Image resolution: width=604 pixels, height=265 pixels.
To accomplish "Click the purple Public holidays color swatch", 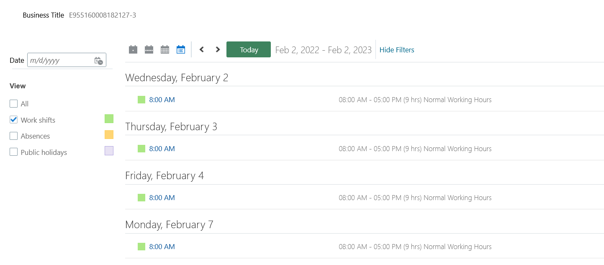I will [x=109, y=151].
